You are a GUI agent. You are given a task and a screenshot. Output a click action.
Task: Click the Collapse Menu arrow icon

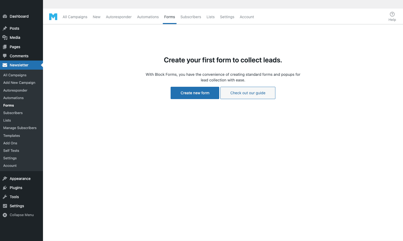(x=5, y=215)
